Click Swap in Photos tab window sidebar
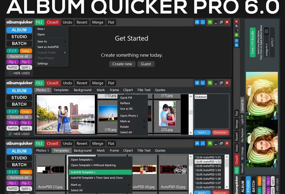 point(26,112)
